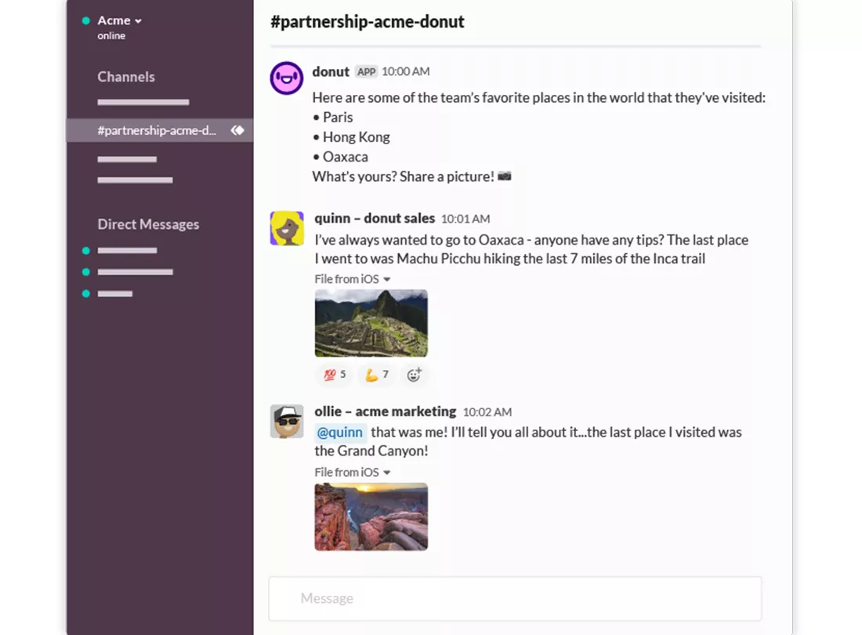Click the add reaction emoji icon
Screen dimensions: 862x635
click(415, 375)
